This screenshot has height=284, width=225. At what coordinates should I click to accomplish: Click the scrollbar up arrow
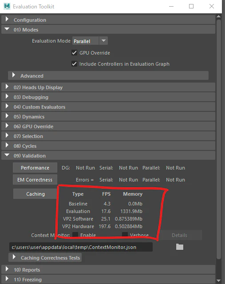coord(219,16)
